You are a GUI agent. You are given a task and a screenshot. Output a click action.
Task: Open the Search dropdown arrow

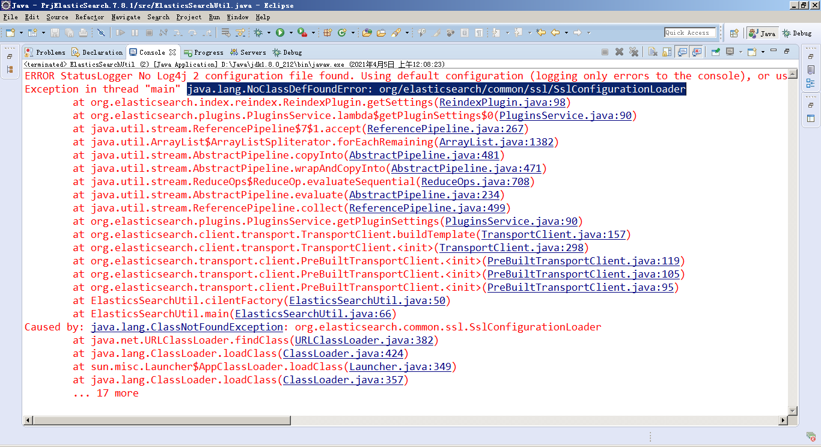(407, 32)
